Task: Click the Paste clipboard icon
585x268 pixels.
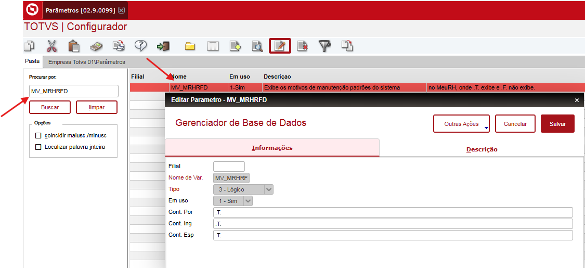Action: pyautogui.click(x=74, y=46)
